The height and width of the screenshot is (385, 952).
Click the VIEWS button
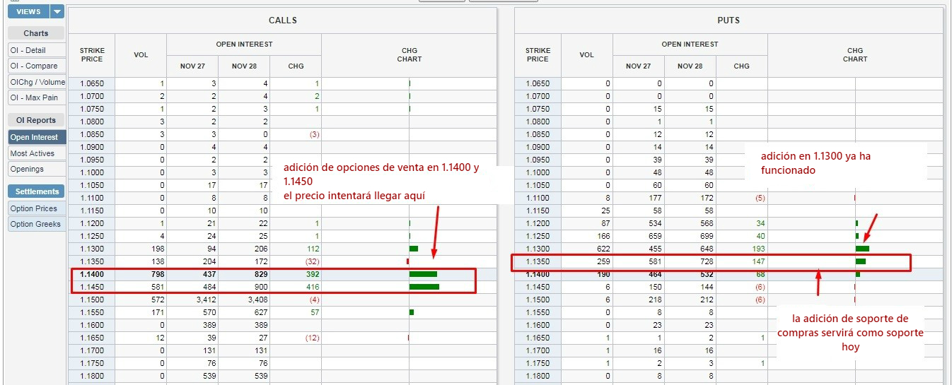(x=28, y=11)
